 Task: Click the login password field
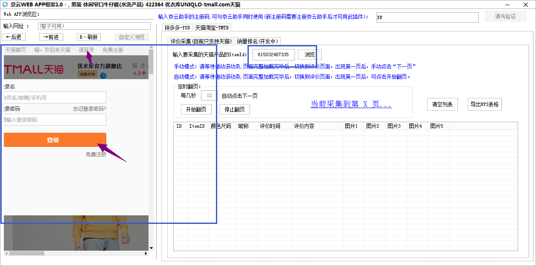pos(55,120)
